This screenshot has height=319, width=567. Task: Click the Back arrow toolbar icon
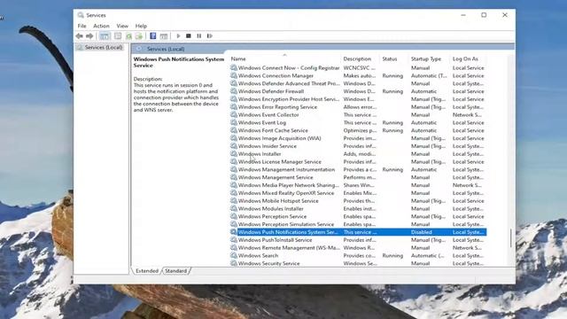pyautogui.click(x=79, y=35)
